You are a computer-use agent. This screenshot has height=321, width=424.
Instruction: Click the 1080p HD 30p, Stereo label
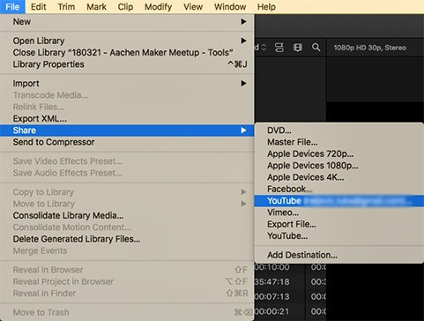pos(370,48)
